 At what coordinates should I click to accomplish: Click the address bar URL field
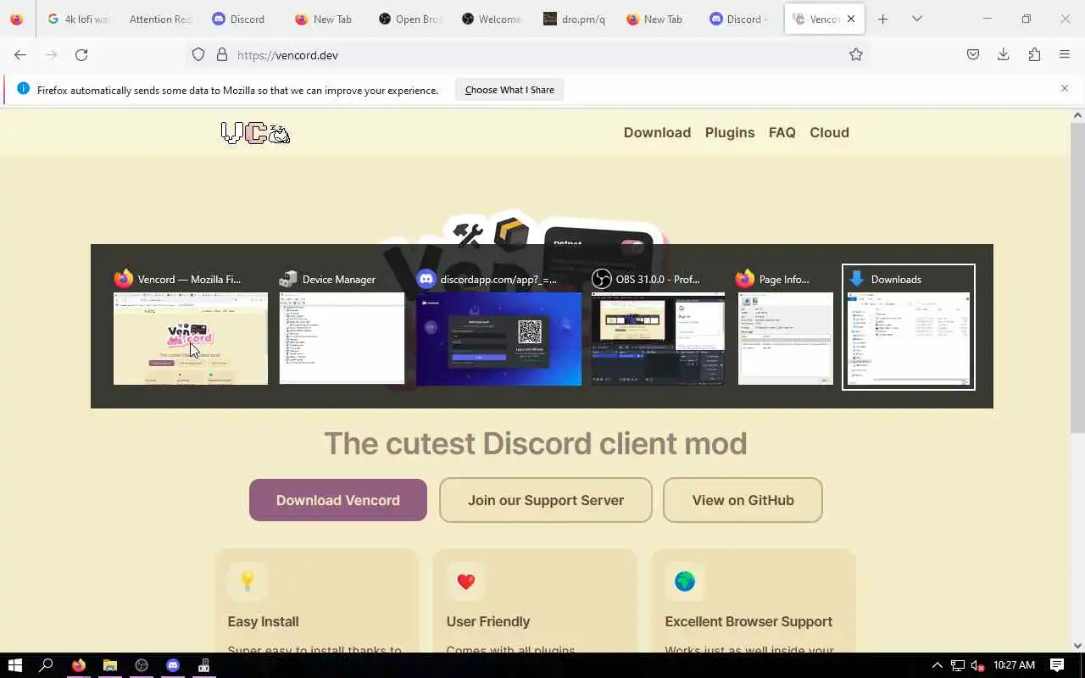pos(526,55)
